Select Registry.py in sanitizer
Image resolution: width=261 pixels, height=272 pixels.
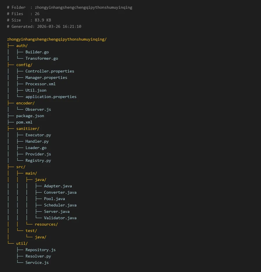38,160
